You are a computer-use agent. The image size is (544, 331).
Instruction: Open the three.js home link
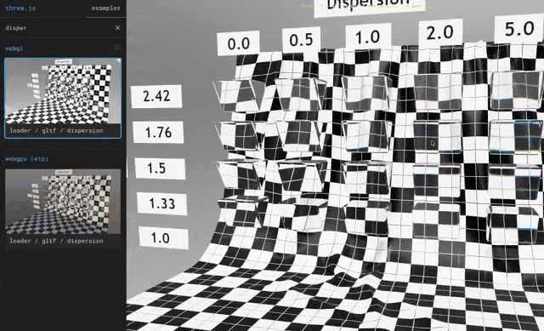20,9
